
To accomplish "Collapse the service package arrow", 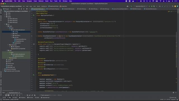I will [11, 37].
